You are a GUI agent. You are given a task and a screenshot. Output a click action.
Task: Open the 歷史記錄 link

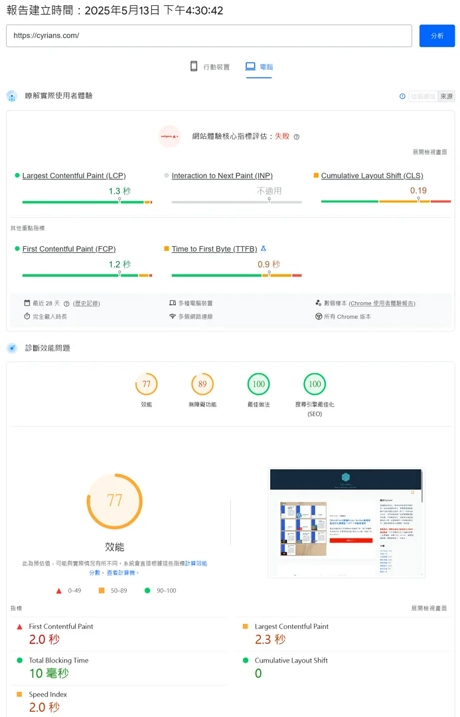[86, 303]
